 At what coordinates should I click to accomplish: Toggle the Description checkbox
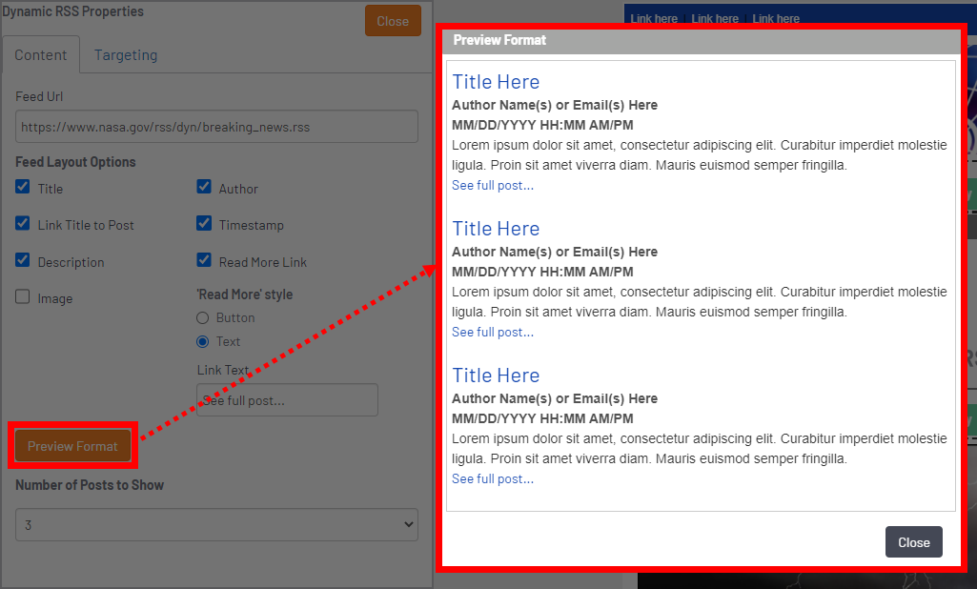tap(23, 261)
